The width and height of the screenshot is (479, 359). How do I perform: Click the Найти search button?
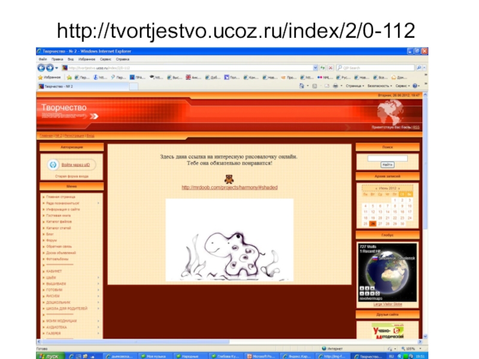point(387,165)
